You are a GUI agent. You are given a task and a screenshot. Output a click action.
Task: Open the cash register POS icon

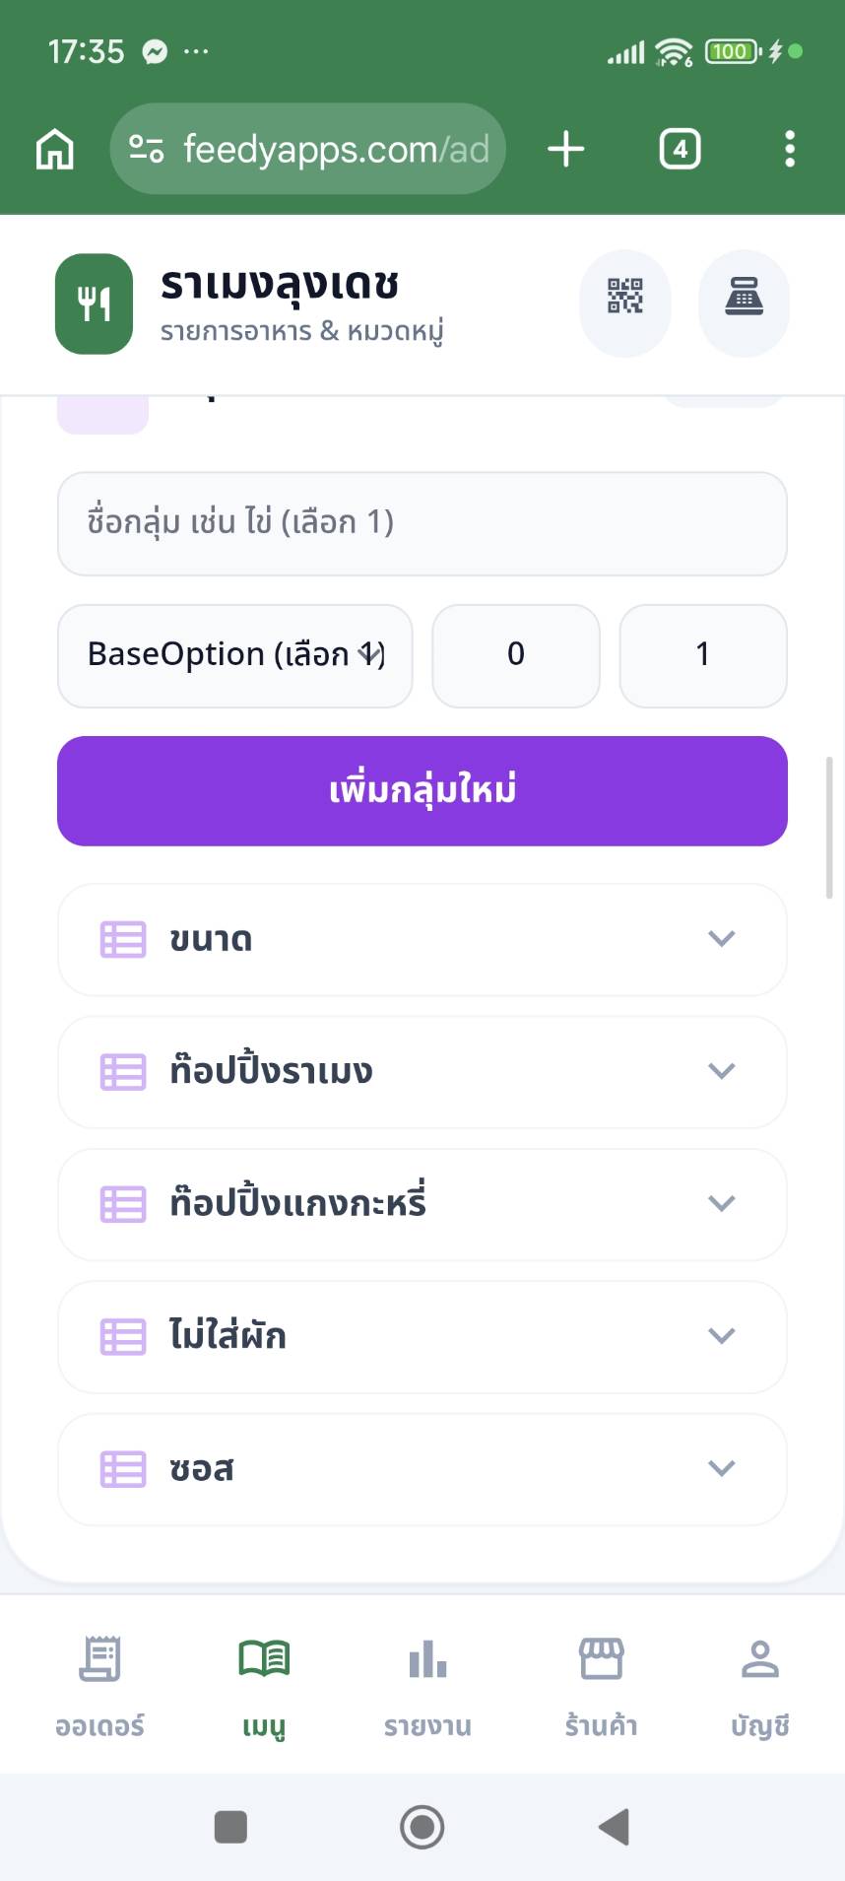coord(744,297)
